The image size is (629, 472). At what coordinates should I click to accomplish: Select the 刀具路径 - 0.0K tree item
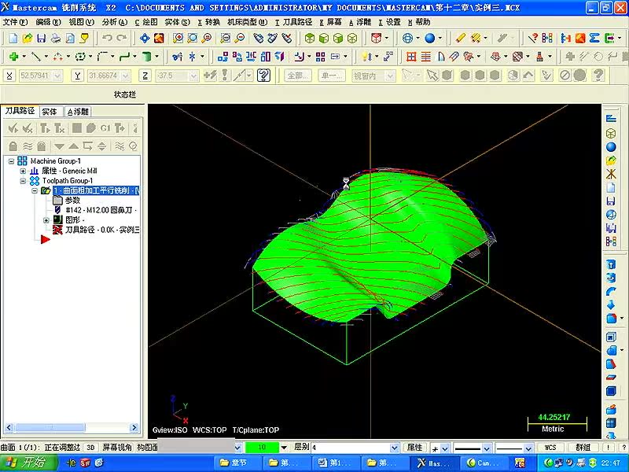pos(102,230)
